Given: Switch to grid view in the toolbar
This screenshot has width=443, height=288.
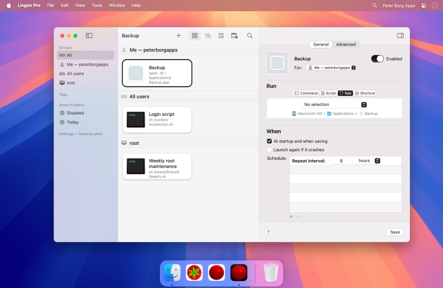Looking at the screenshot, I should coord(195,35).
